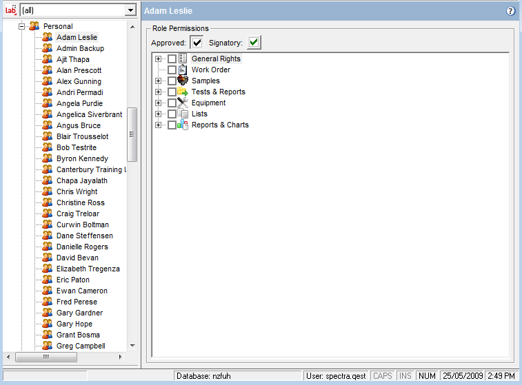Click the General Rights list icon

coord(183,59)
